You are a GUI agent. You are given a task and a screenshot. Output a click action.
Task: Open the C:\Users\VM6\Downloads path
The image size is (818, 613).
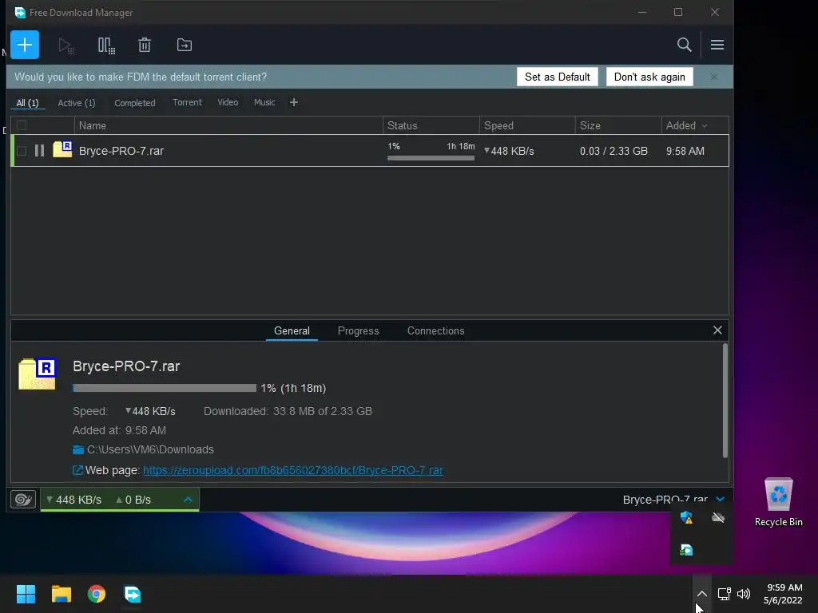(x=150, y=449)
